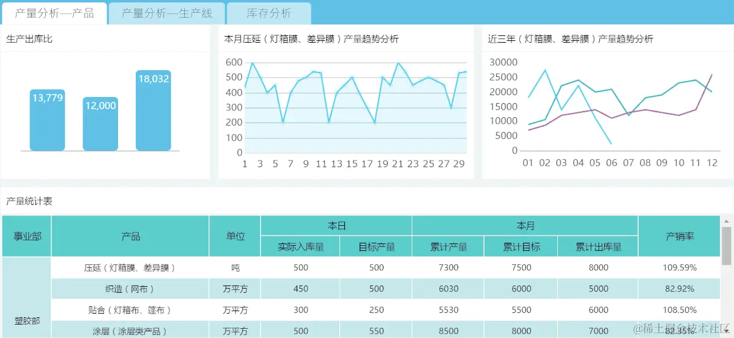The width and height of the screenshot is (734, 338).
Task: Click the 产量统计表 table title
Action: 29,201
